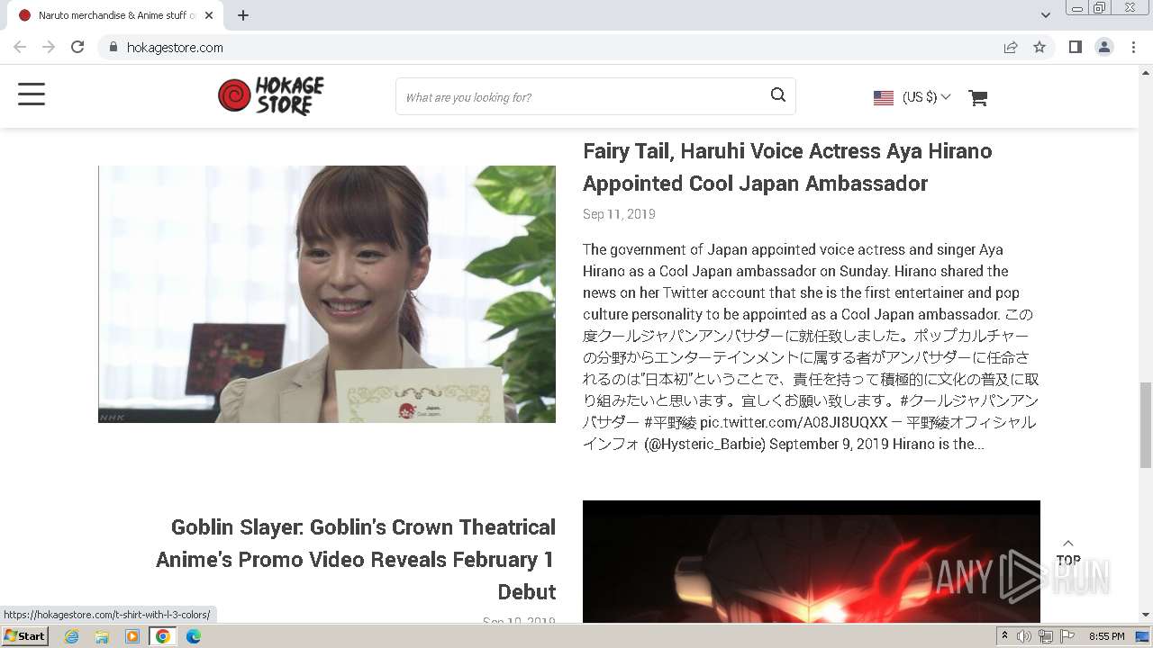This screenshot has width=1153, height=648.
Task: Open the Chrome profile avatar menu
Action: pos(1104,47)
